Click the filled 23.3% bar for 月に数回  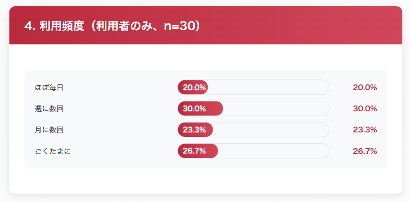(x=195, y=130)
